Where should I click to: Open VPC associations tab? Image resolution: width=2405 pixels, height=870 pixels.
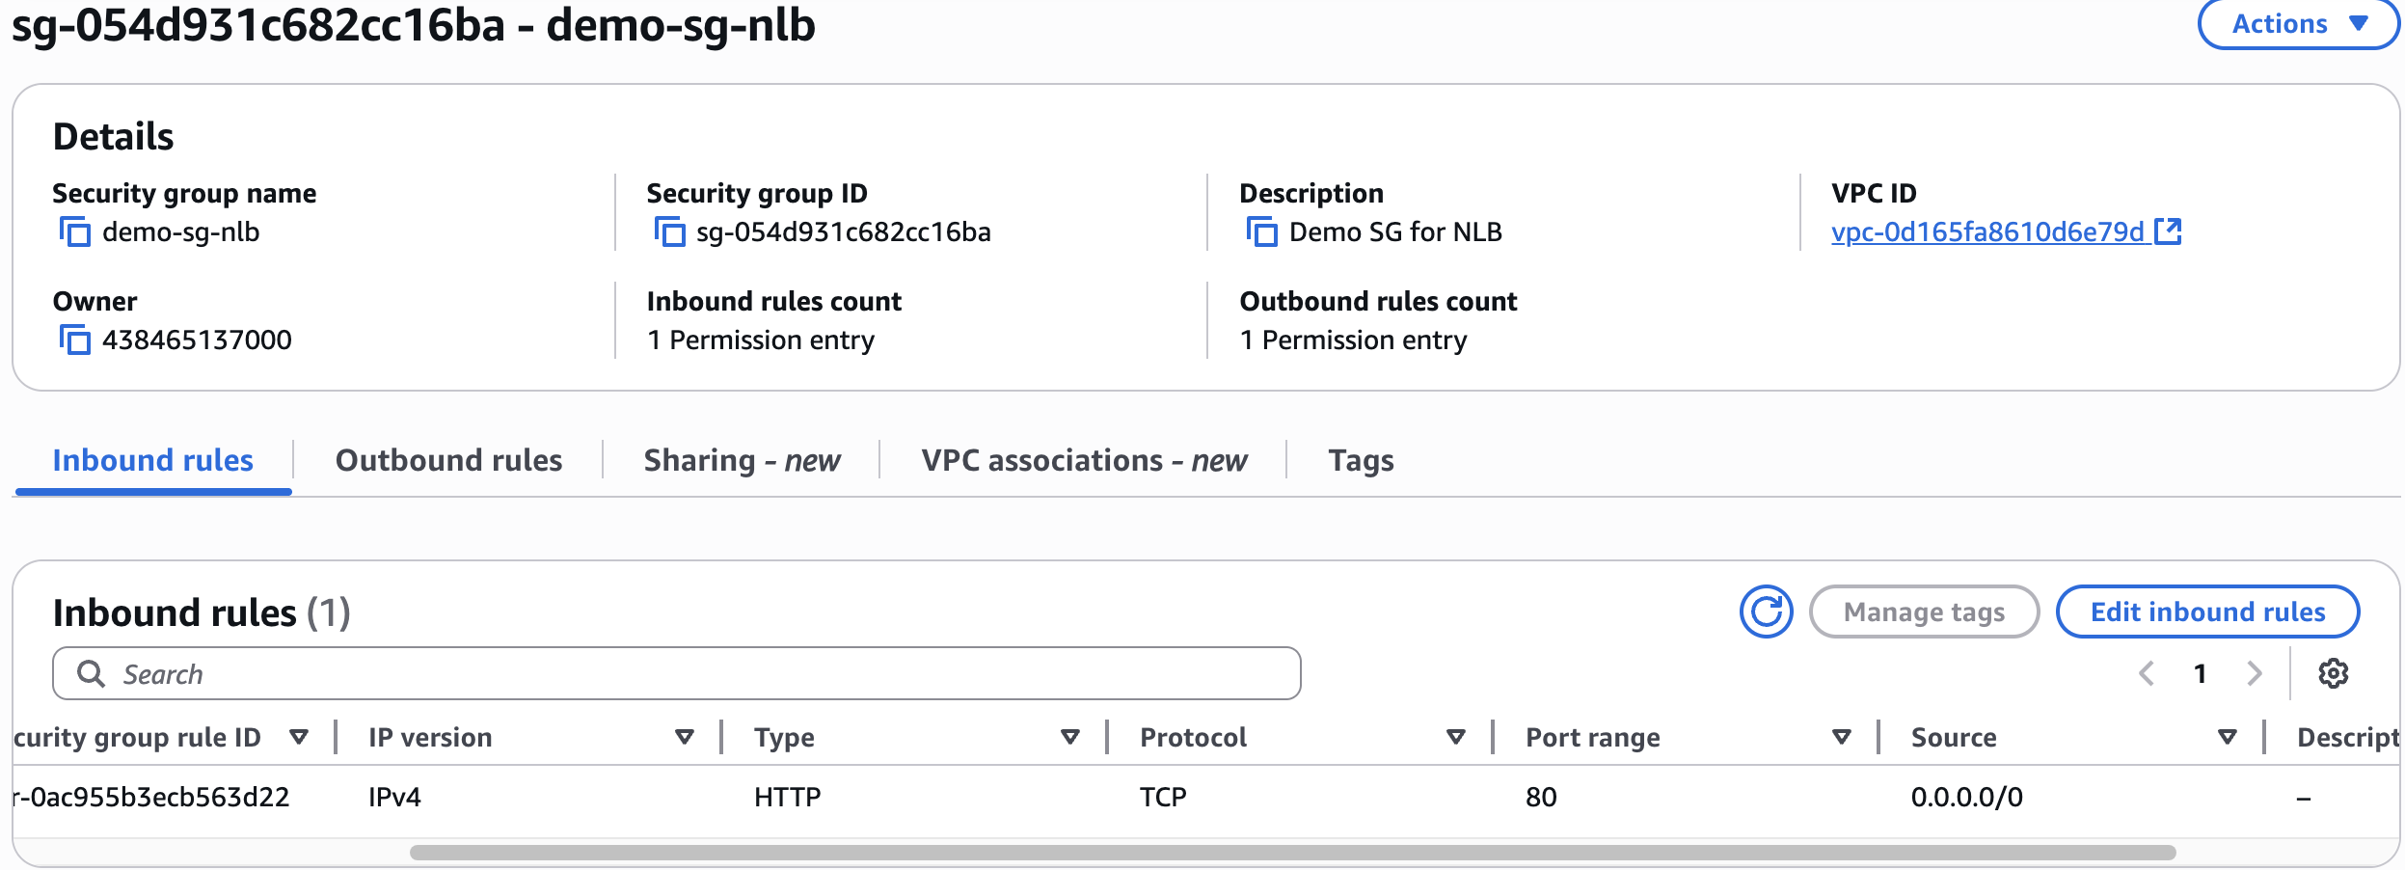click(x=1083, y=461)
